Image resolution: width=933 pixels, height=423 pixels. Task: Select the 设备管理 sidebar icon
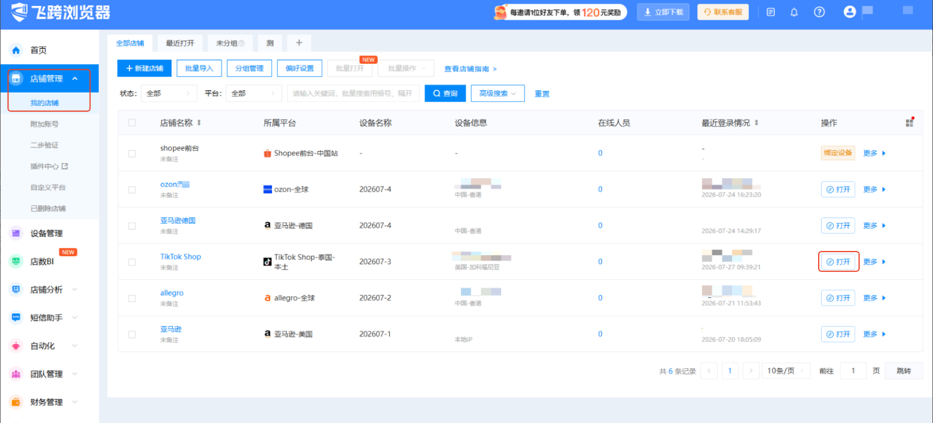click(x=16, y=233)
